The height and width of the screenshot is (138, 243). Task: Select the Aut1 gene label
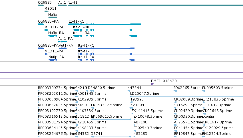point(62,3)
